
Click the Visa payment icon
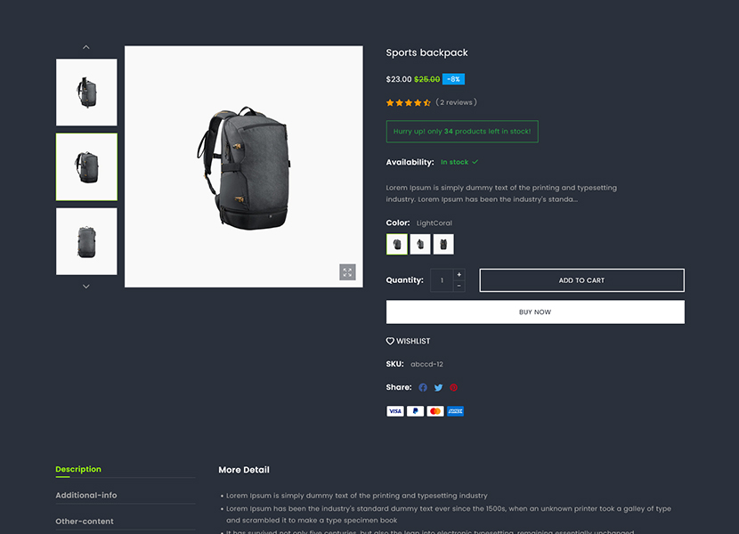click(x=395, y=410)
